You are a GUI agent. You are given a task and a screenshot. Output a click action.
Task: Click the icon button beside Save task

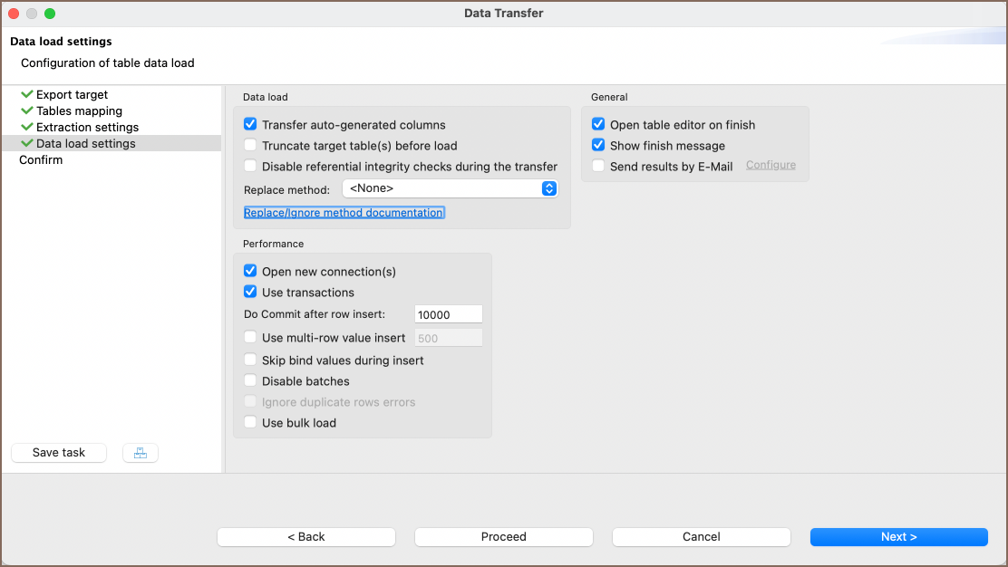click(x=141, y=453)
